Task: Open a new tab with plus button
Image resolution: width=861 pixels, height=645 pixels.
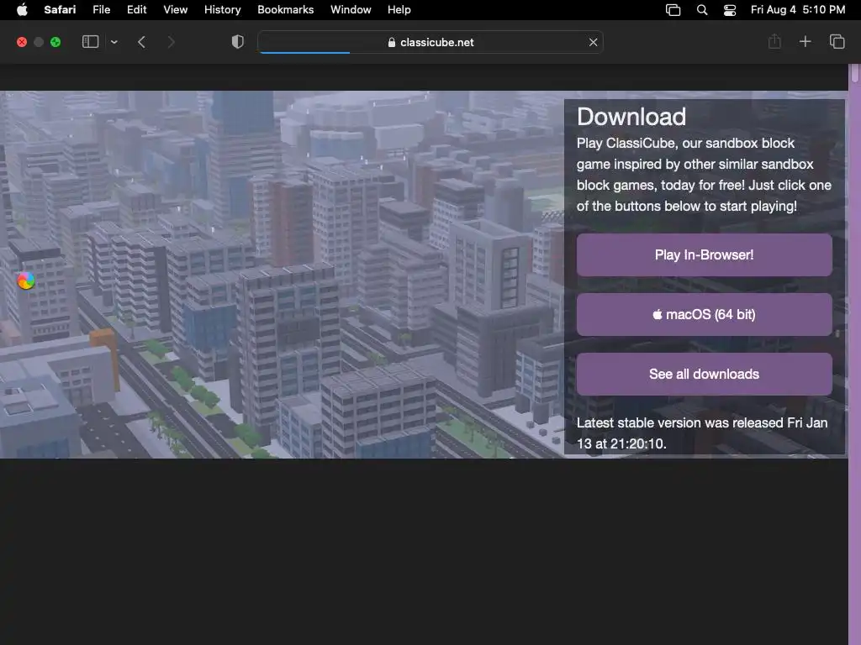Action: point(805,41)
